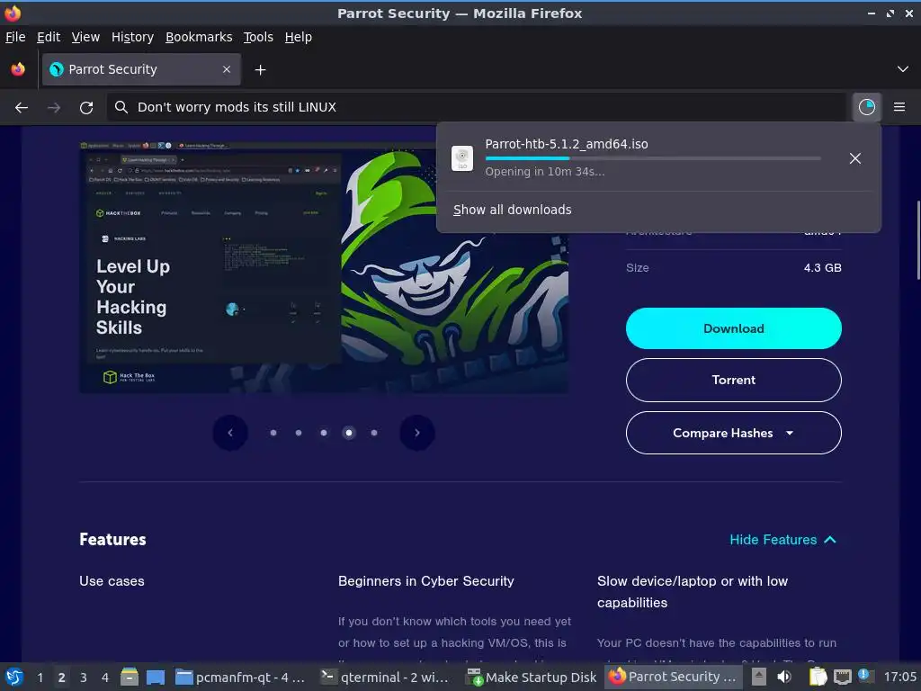Screen dimensions: 921x691
Task: Open the Edit menu
Action: click(x=49, y=37)
